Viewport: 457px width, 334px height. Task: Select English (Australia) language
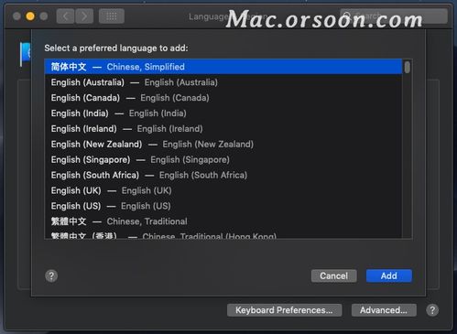[223, 82]
